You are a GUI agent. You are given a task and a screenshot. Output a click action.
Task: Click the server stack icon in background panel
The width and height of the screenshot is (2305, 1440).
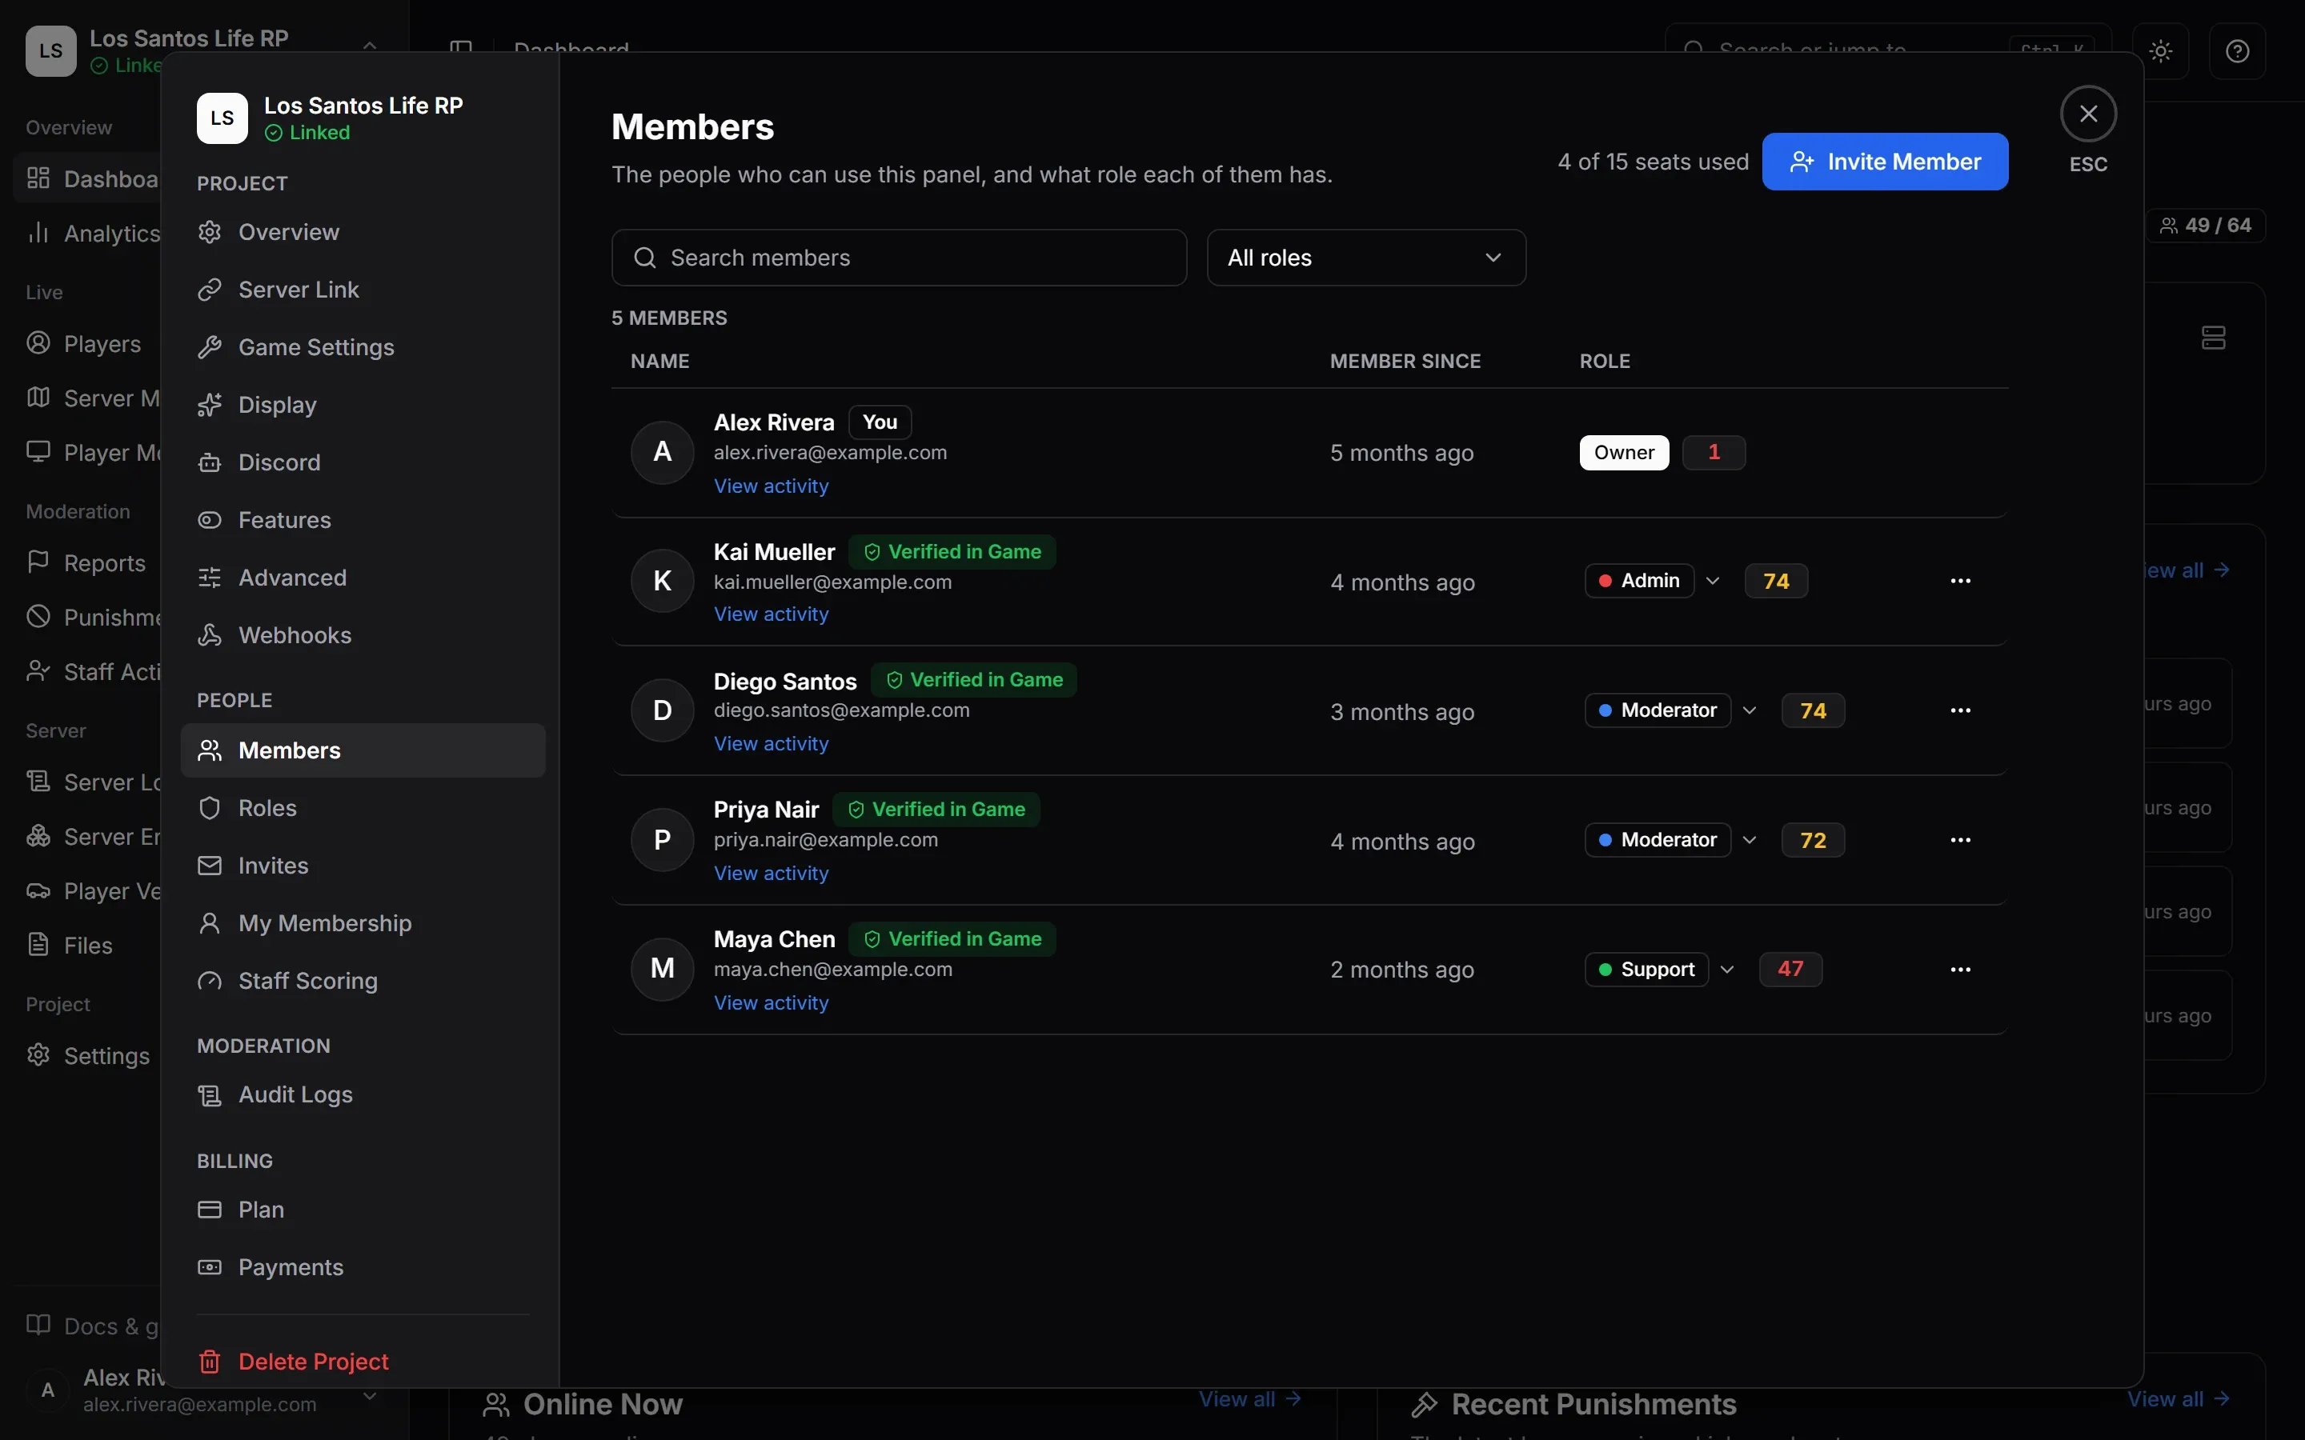click(x=2214, y=338)
